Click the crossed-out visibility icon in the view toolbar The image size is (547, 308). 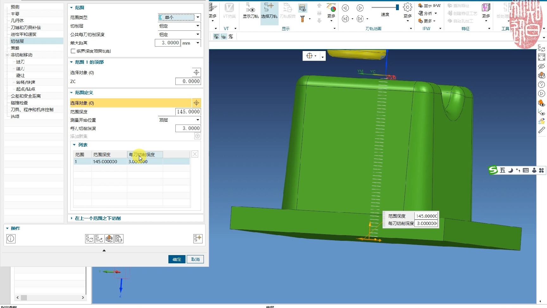(x=231, y=37)
